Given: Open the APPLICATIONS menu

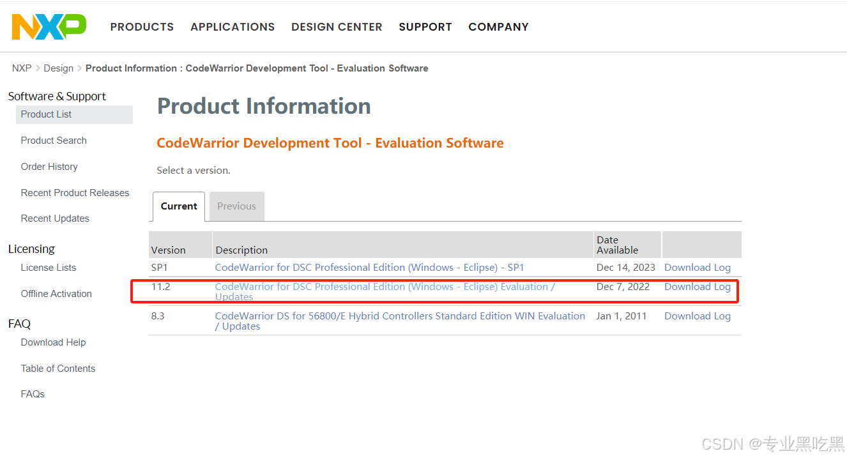Looking at the screenshot, I should (x=233, y=27).
